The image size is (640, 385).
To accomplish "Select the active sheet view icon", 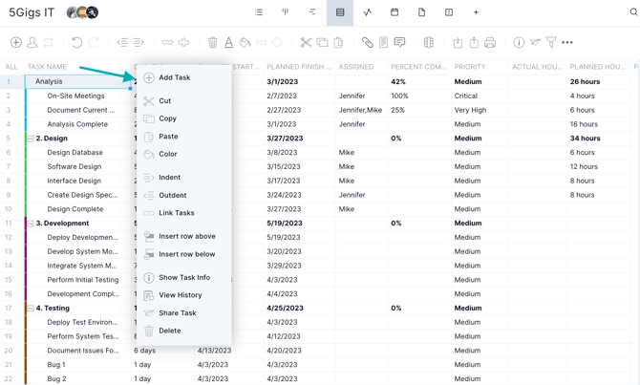I will pyautogui.click(x=340, y=12).
